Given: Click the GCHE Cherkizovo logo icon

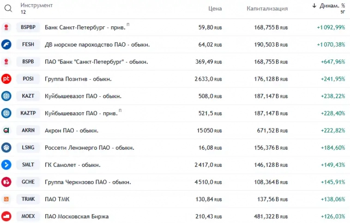Looking at the screenshot, I should (6, 182).
